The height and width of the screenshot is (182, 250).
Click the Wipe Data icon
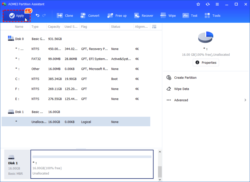(169, 89)
